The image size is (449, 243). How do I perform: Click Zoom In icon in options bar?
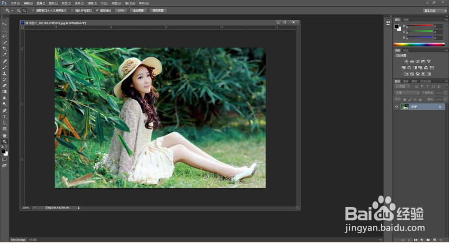click(x=18, y=11)
